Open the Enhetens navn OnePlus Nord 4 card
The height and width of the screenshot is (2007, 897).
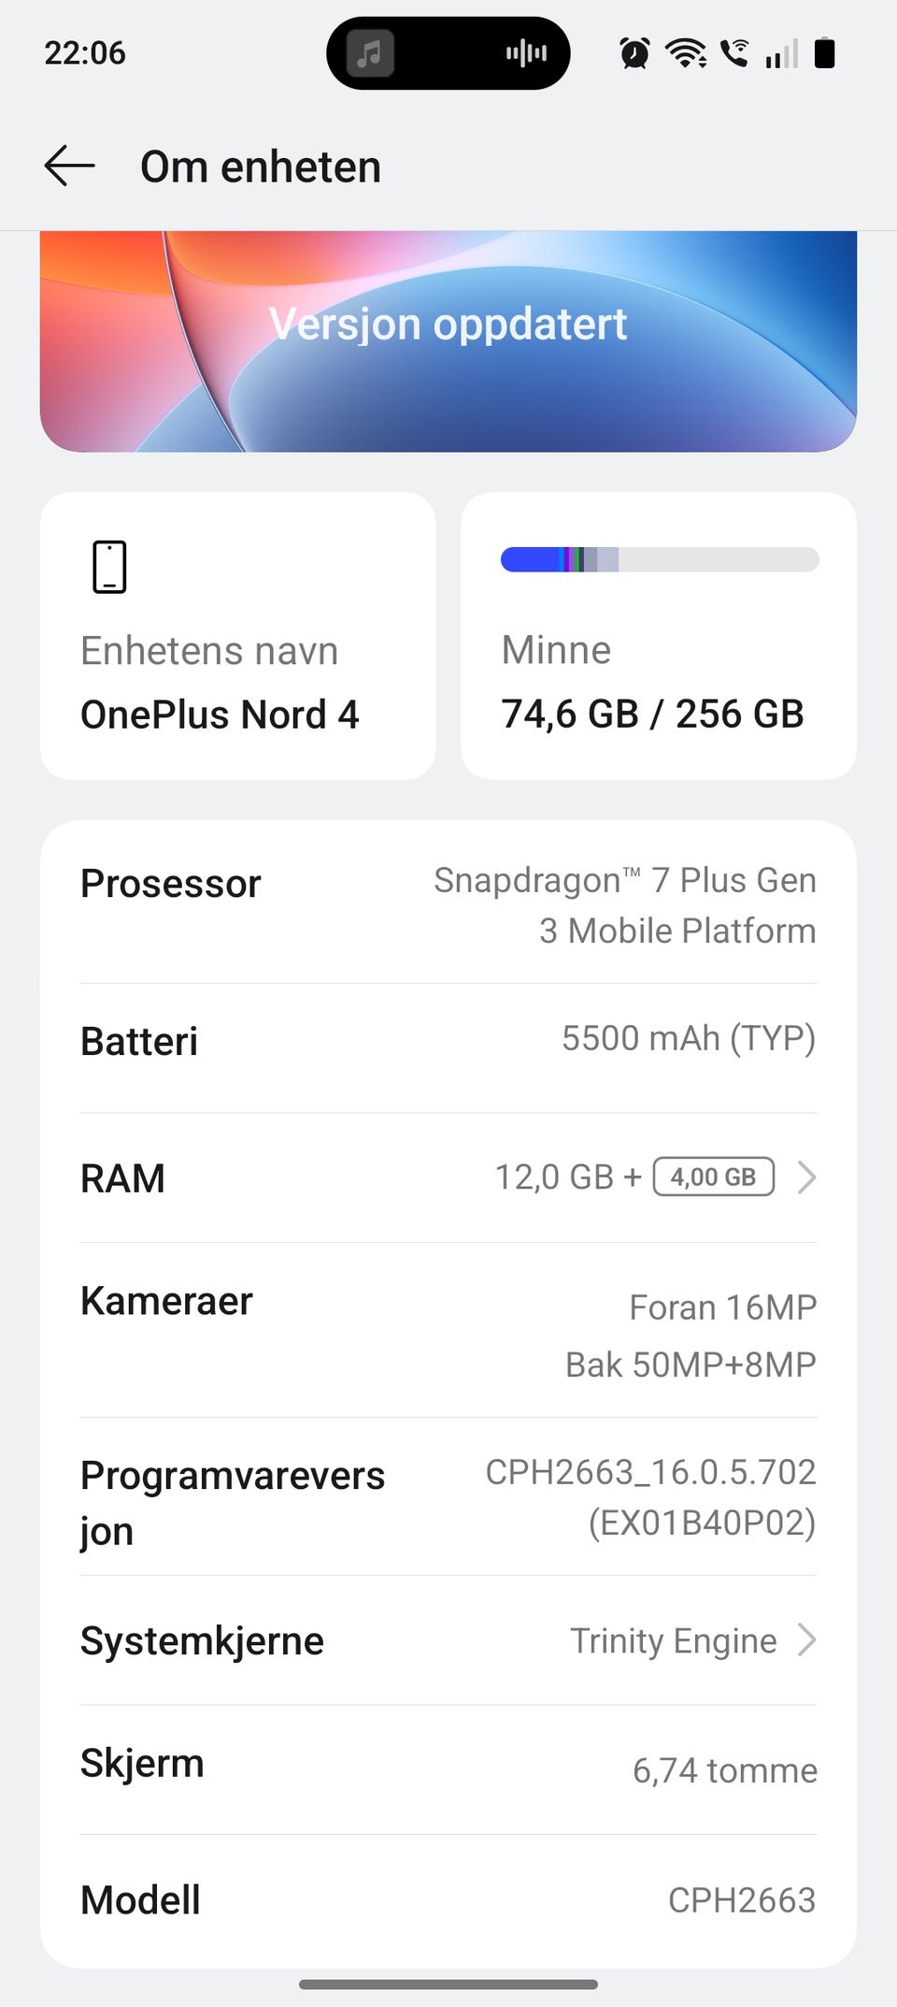238,636
